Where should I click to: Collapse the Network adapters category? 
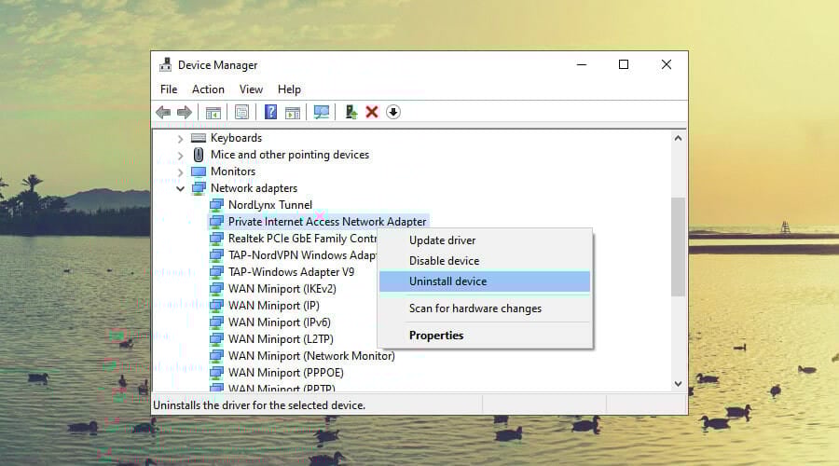point(180,188)
